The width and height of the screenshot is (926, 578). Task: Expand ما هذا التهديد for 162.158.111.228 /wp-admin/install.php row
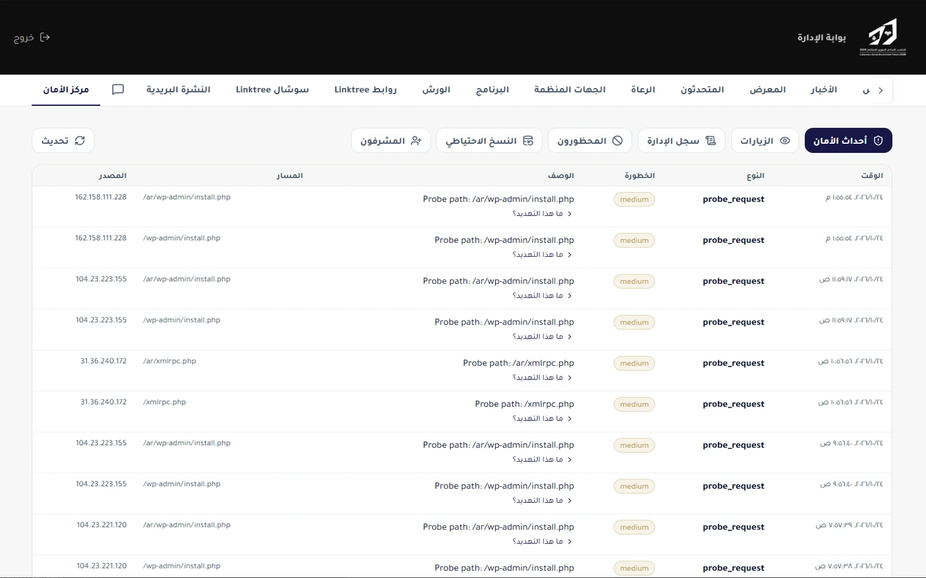point(542,255)
